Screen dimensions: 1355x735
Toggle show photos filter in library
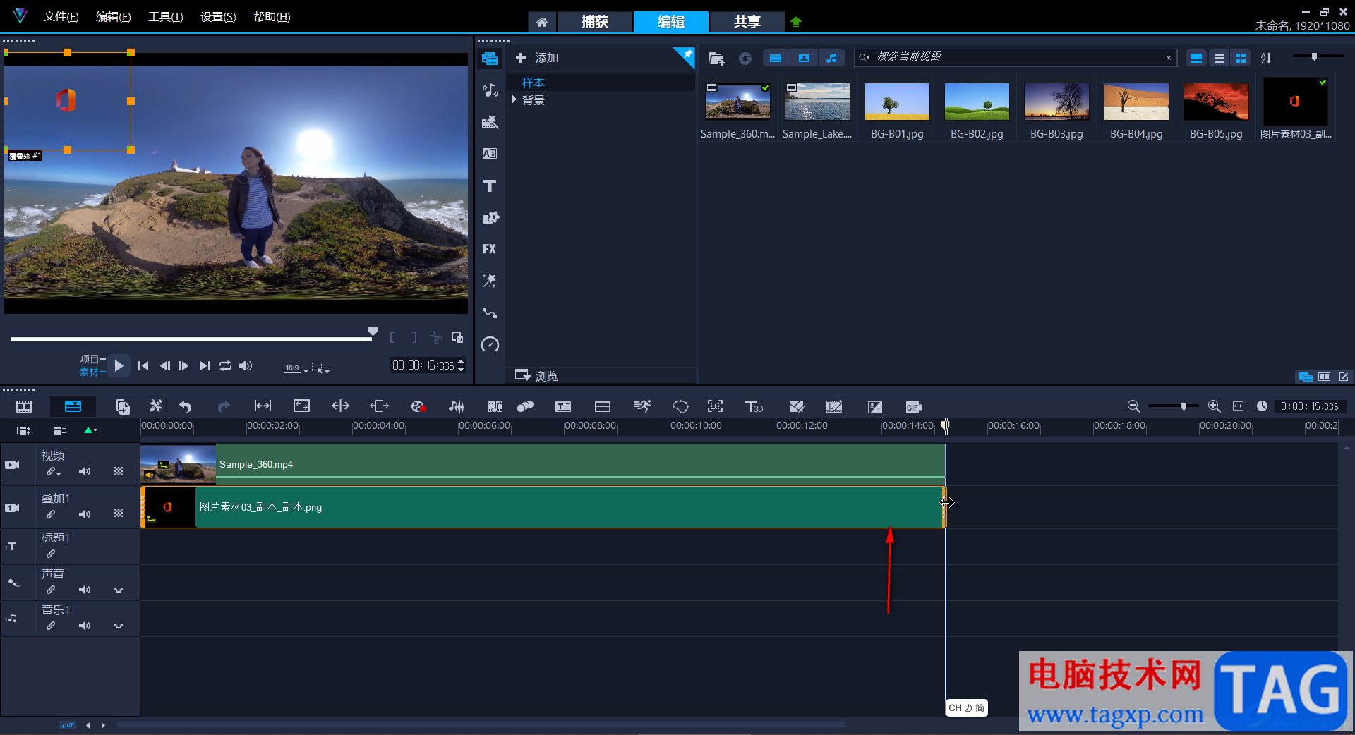804,59
